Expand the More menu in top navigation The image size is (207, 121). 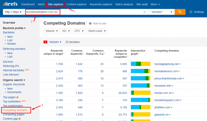tap(155, 4)
